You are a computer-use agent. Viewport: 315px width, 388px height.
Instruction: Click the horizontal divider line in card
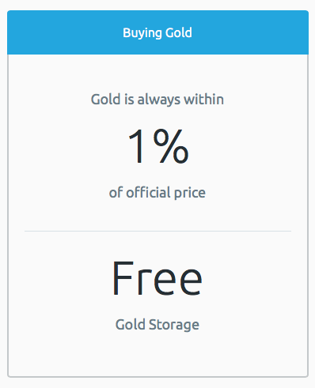[157, 231]
